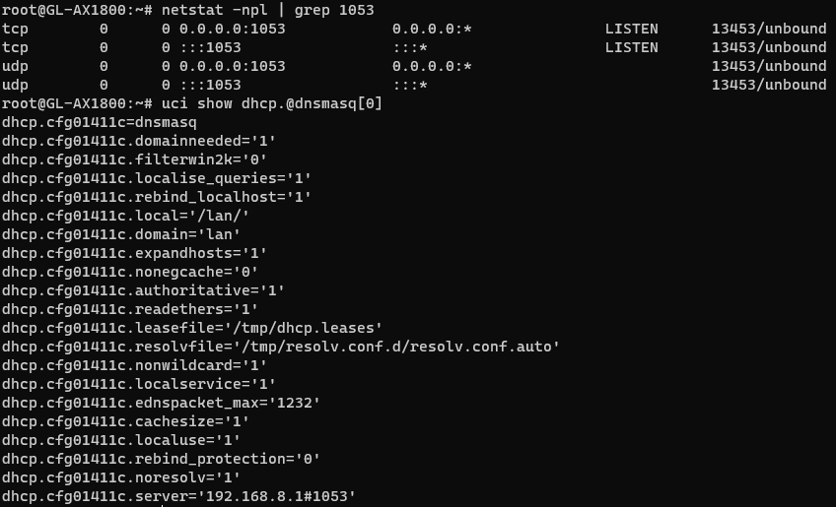This screenshot has height=507, width=836.
Task: Click the netstat -npl command line
Action: point(266,10)
